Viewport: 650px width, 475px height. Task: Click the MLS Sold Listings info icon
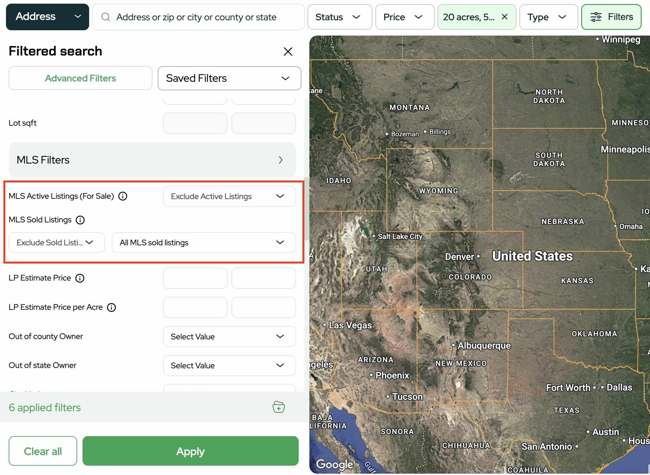[80, 220]
